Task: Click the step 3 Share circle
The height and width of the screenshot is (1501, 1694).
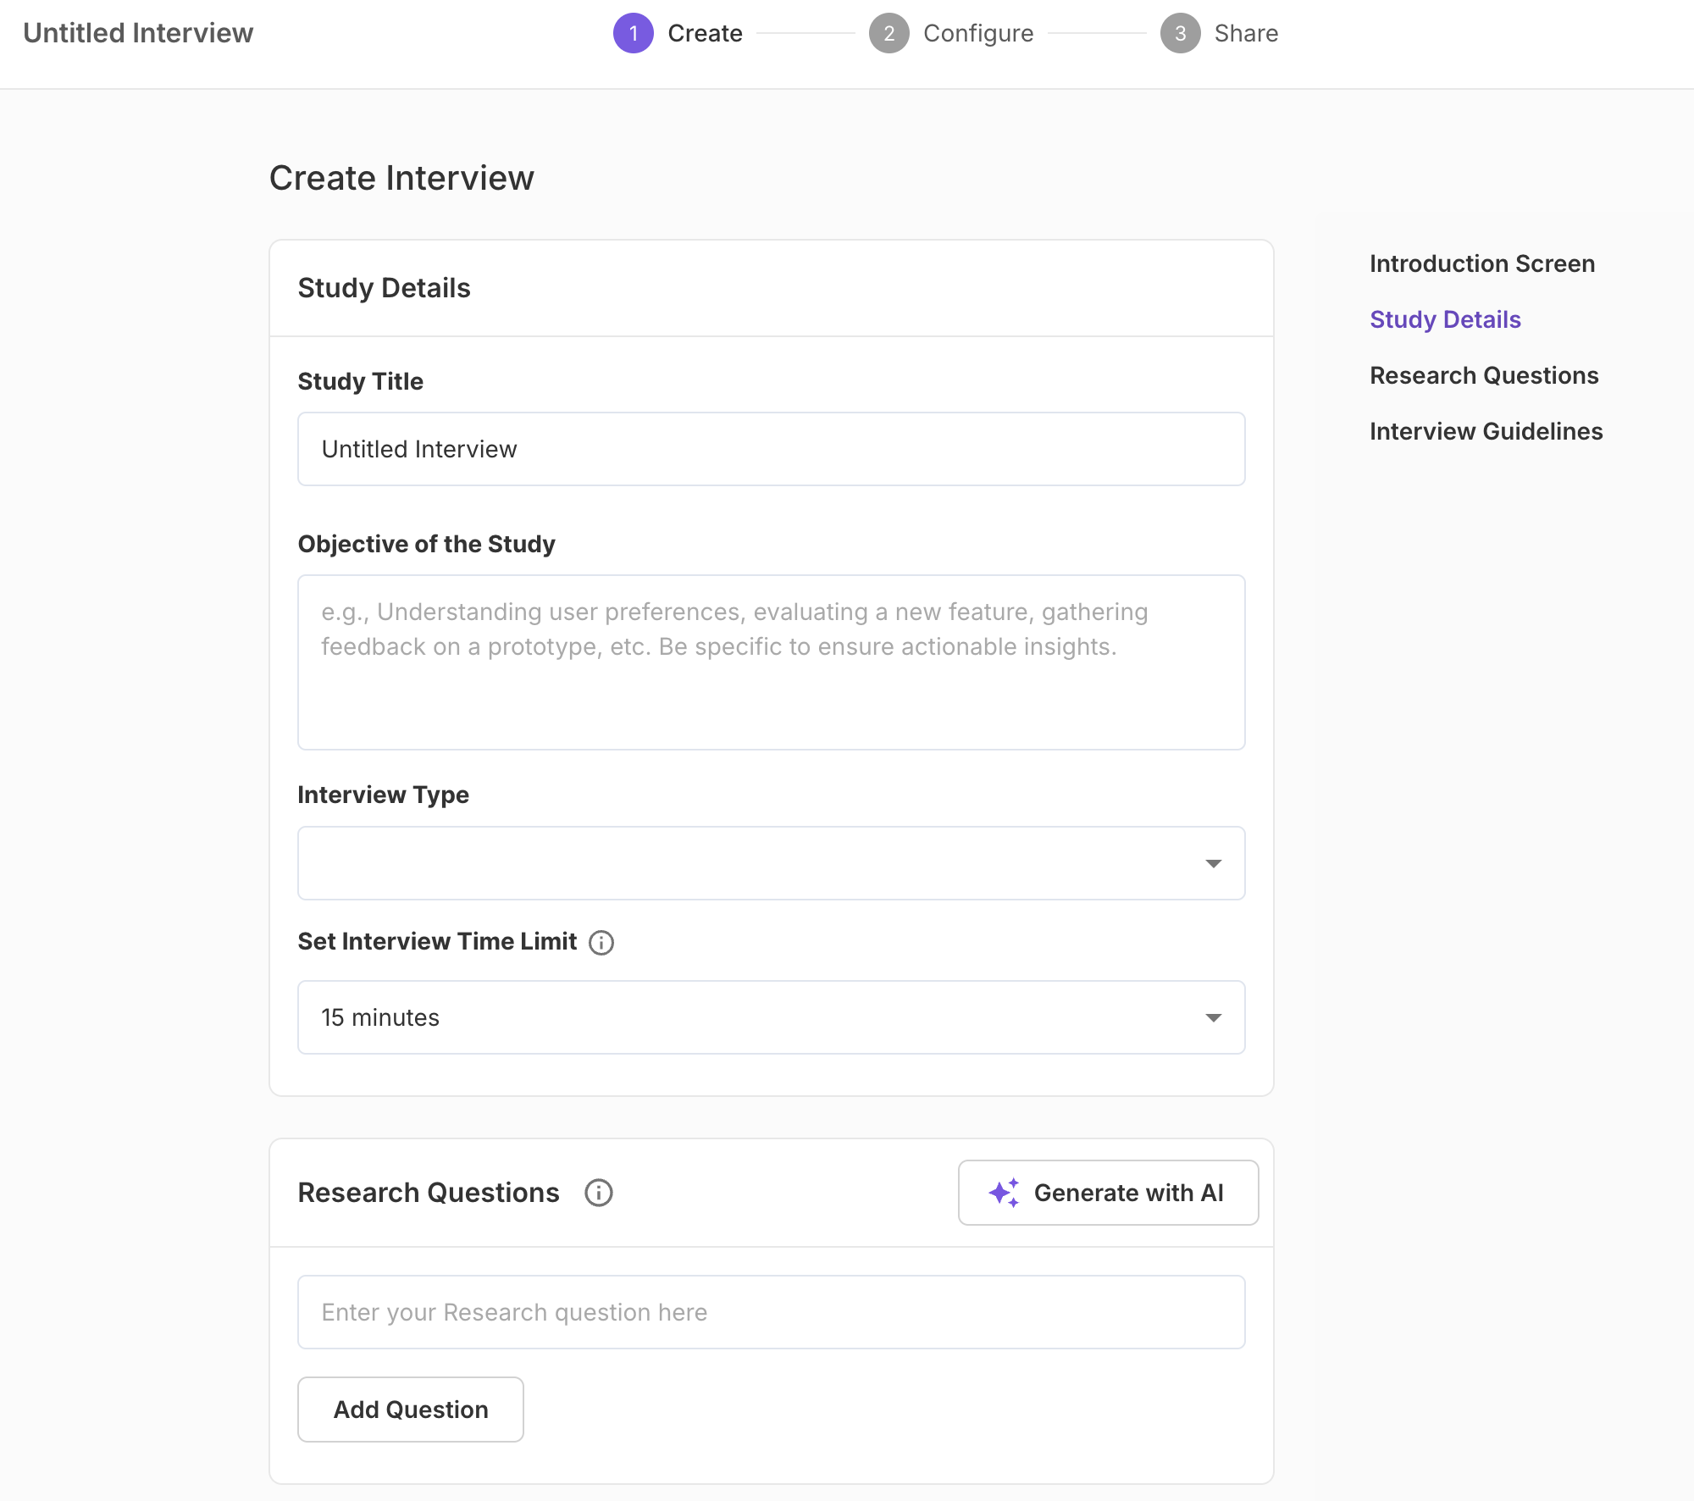Action: [1180, 33]
